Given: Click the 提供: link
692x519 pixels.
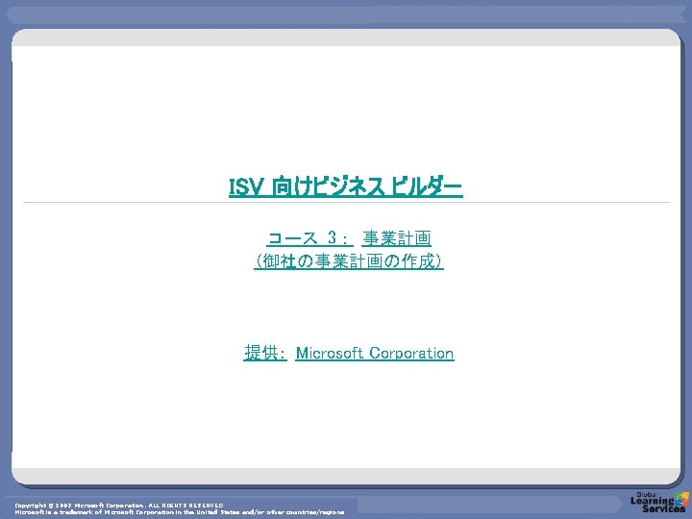Looking at the screenshot, I should [x=265, y=353].
